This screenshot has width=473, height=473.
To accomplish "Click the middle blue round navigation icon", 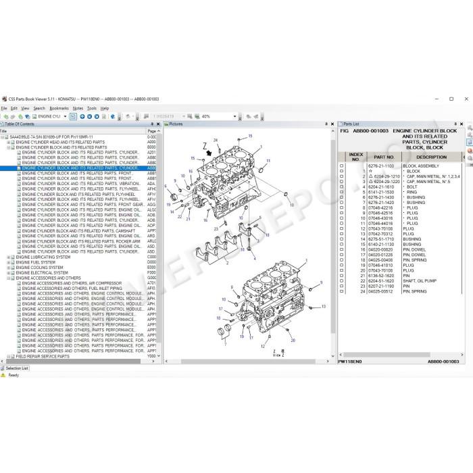I will coord(90,116).
